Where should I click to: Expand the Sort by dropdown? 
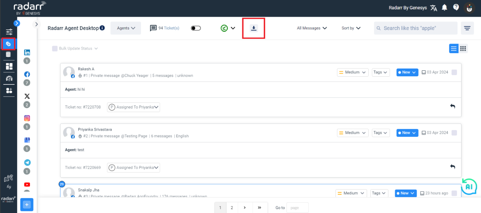coord(350,28)
